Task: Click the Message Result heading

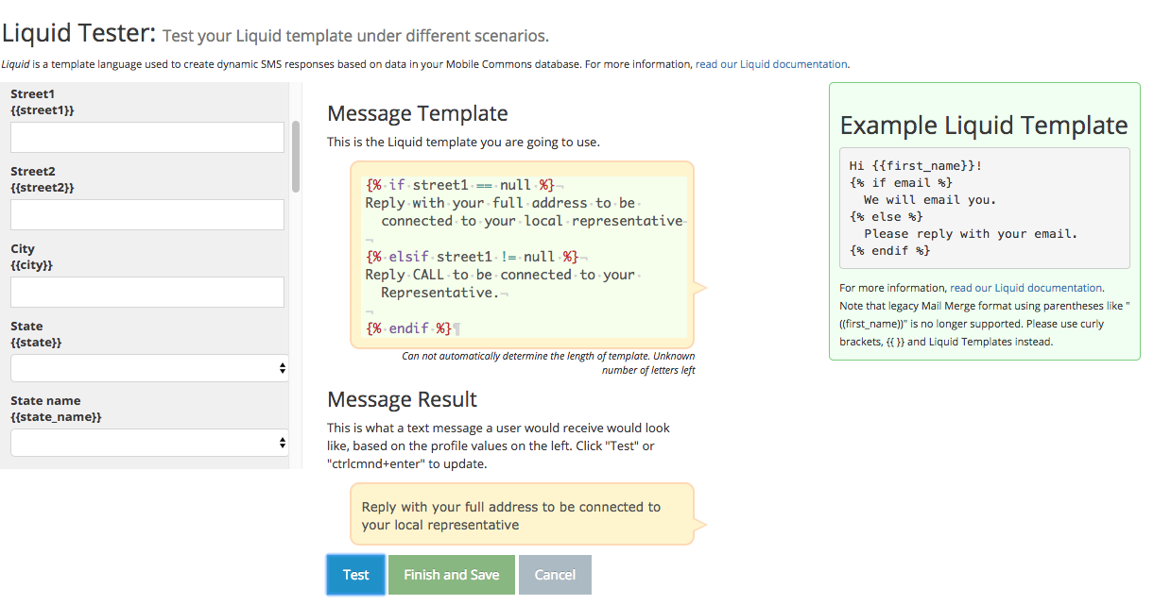Action: pyautogui.click(x=402, y=399)
